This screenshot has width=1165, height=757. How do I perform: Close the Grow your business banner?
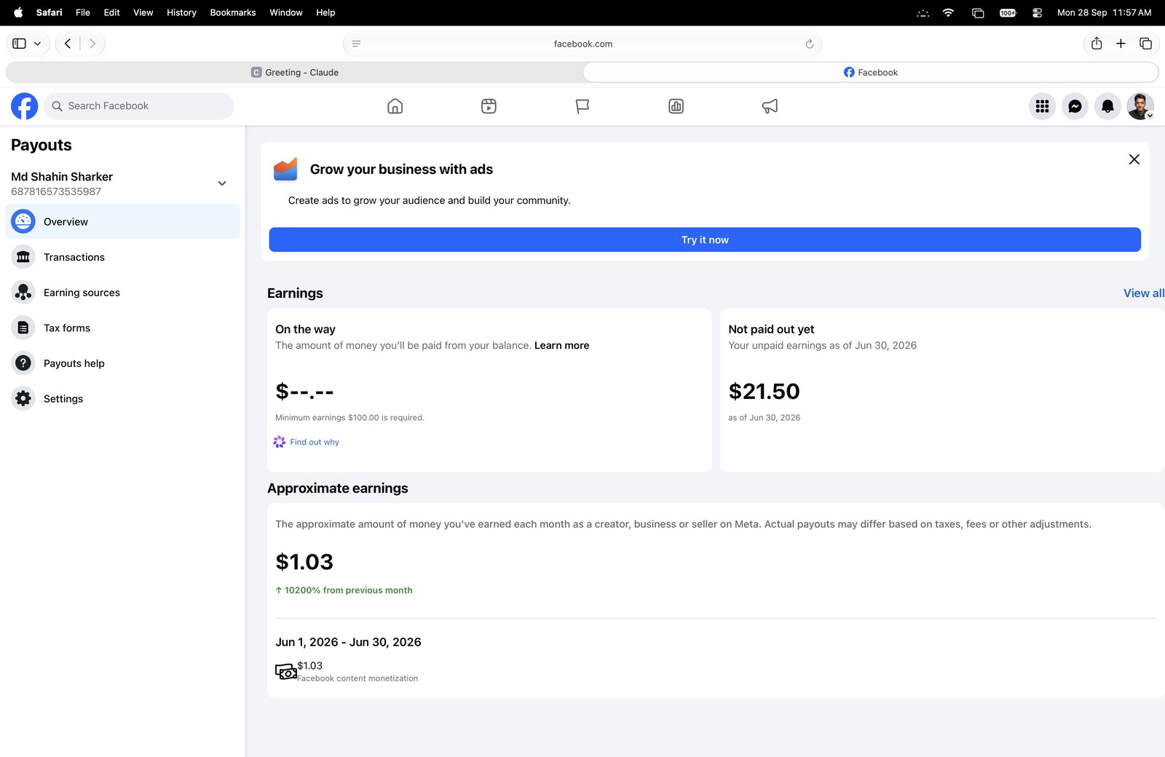coord(1134,159)
